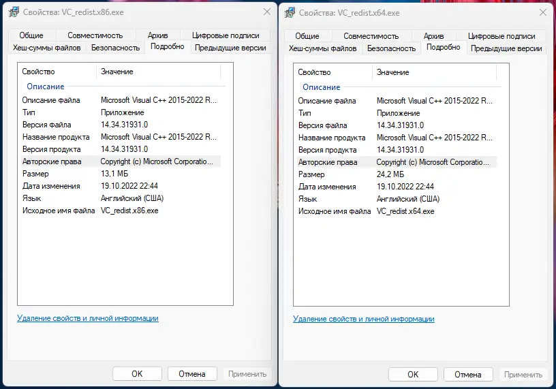
Task: Select Версия продукта row in x86 window
Action: tap(121, 149)
